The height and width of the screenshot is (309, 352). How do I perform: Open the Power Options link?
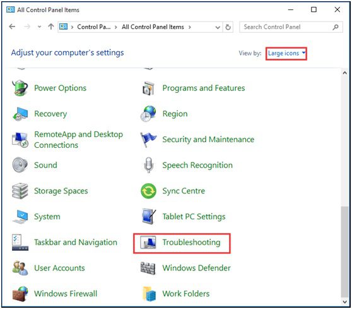tap(60, 88)
